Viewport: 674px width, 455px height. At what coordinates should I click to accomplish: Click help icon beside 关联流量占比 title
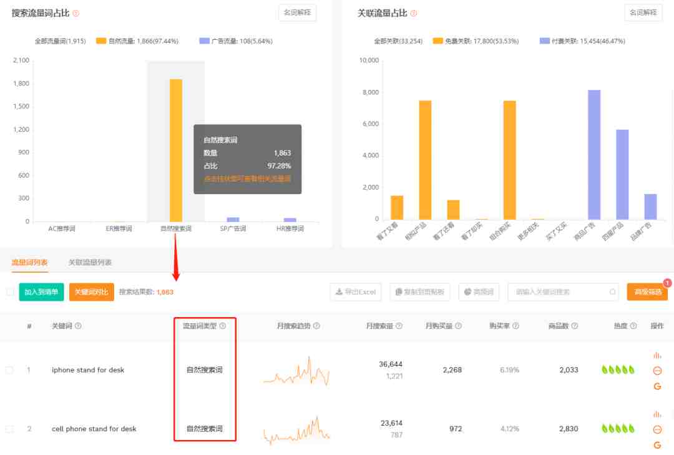414,13
